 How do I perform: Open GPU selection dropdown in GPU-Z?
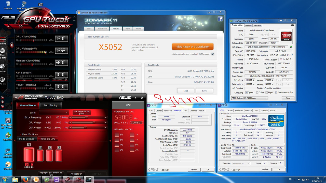pos(249,98)
